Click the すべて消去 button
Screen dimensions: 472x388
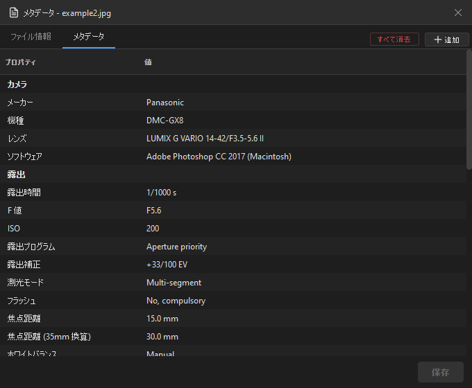[x=394, y=39]
